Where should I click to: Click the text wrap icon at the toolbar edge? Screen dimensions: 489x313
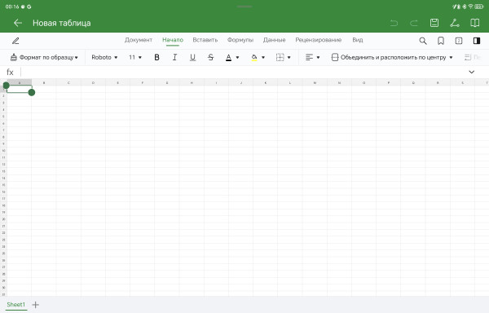pyautogui.click(x=468, y=57)
